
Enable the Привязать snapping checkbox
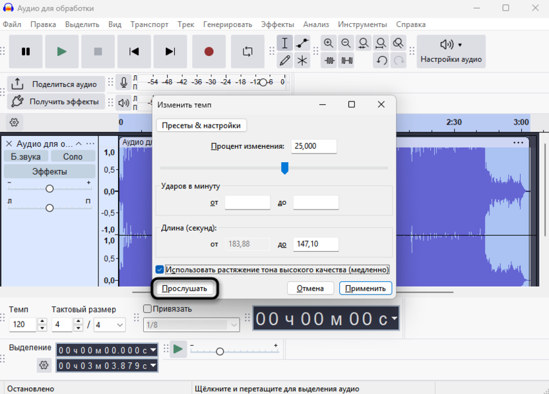tap(148, 309)
